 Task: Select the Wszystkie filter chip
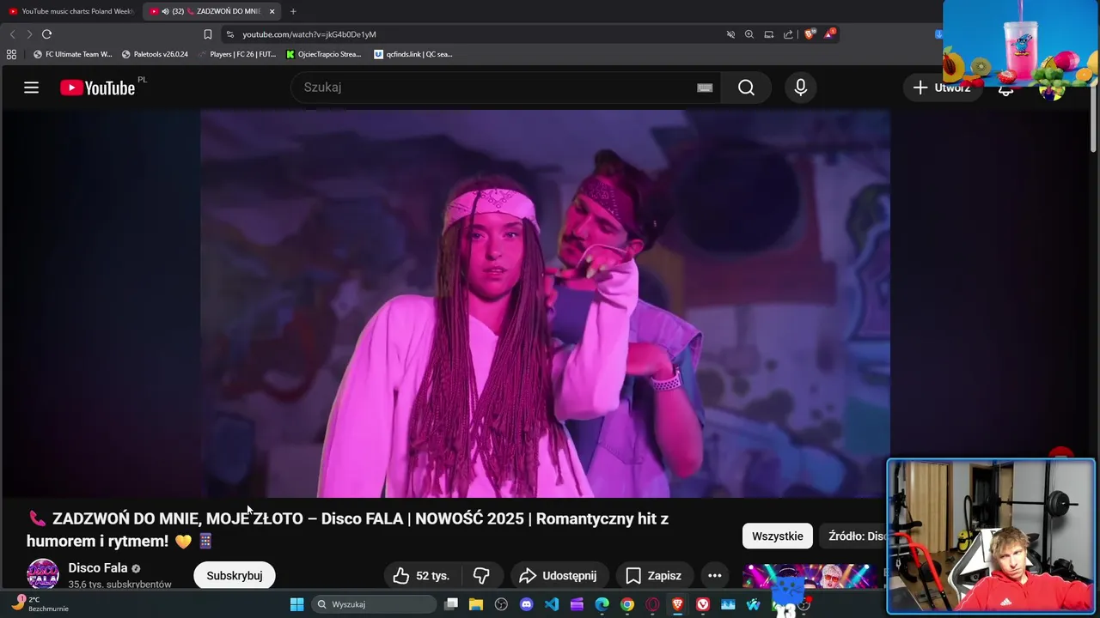point(778,536)
